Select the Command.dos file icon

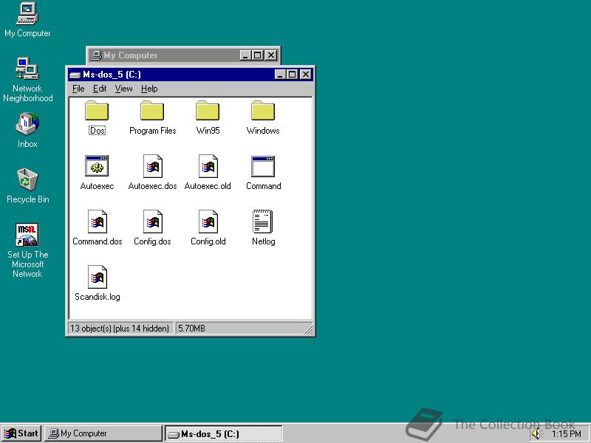tap(97, 221)
